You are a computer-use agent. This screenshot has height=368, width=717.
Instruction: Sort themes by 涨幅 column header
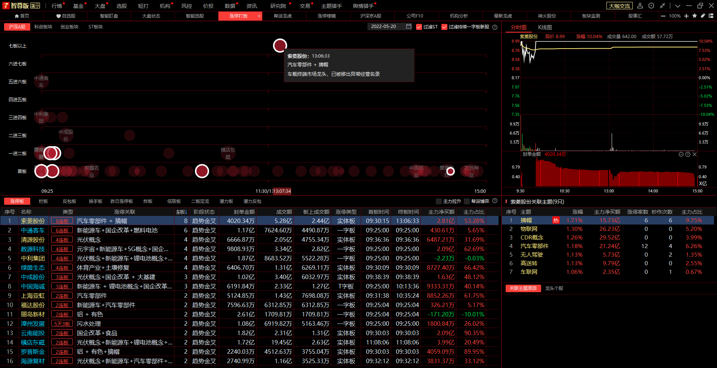tap(577, 212)
